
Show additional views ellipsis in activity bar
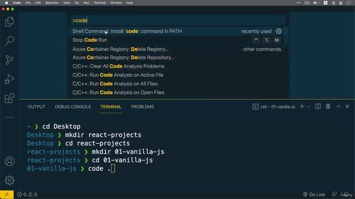(9, 117)
